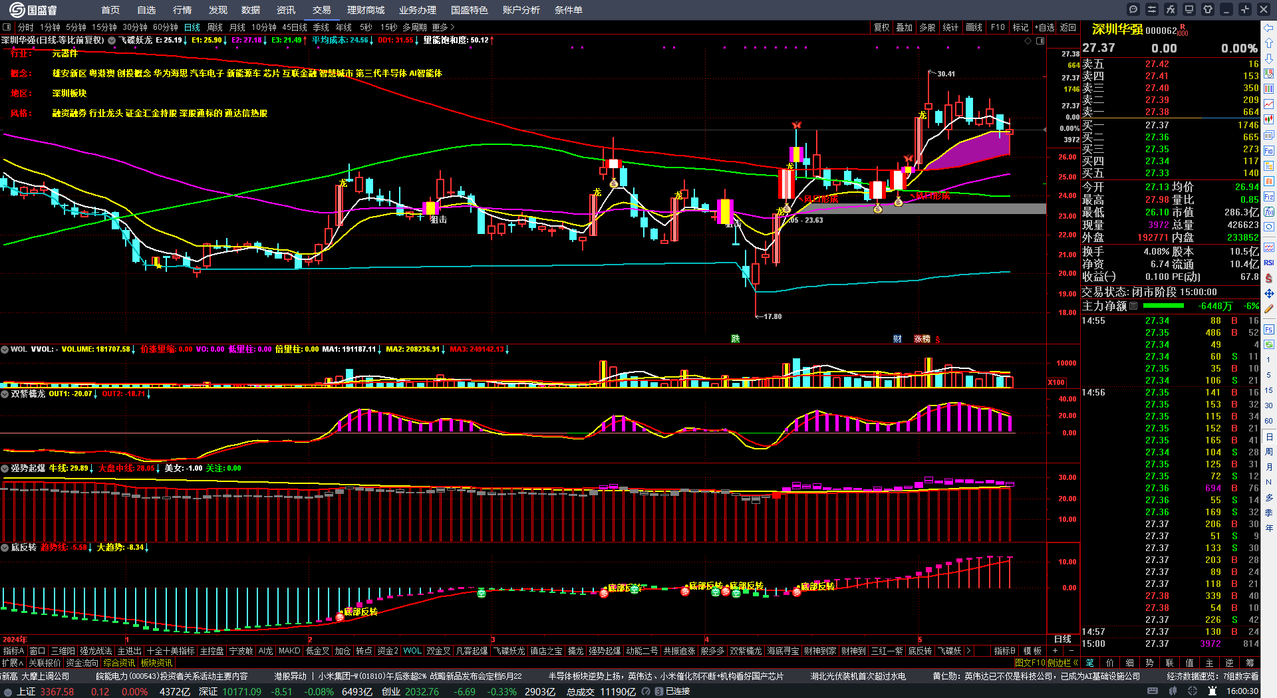
Task: Click the square icon at chart top right
Action: click(1040, 41)
